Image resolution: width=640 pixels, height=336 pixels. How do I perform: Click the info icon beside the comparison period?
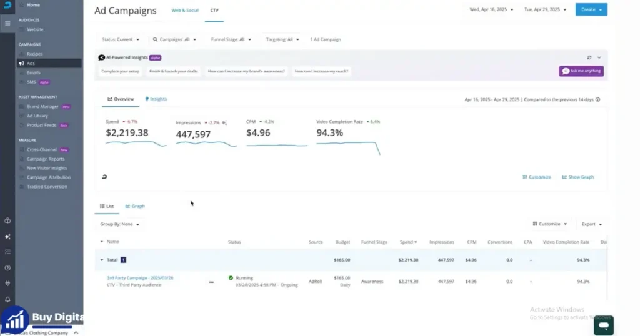(x=597, y=99)
